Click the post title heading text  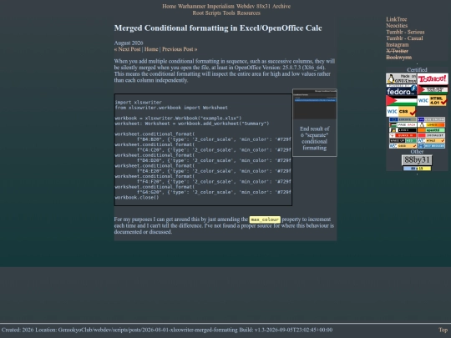pos(218,28)
